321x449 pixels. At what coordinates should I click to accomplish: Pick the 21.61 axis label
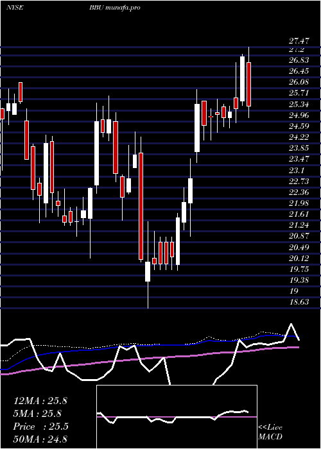[x=299, y=214]
